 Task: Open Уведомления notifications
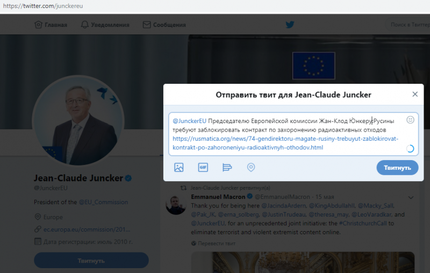pos(105,25)
